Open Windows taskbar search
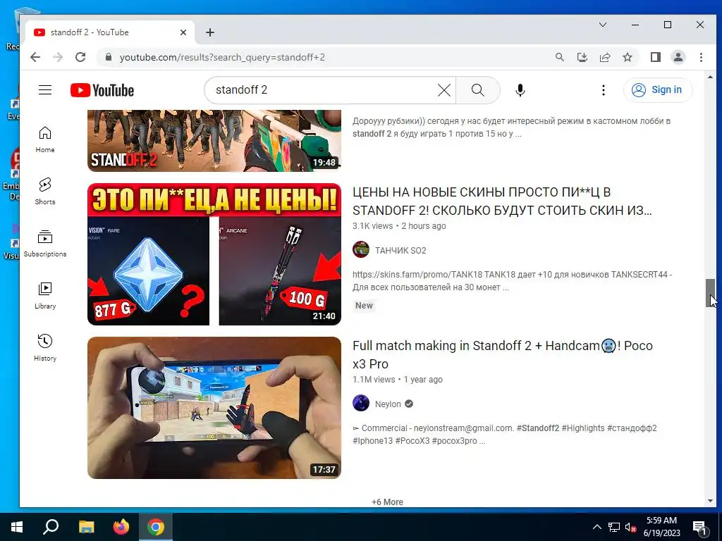The width and height of the screenshot is (722, 541). point(51,527)
